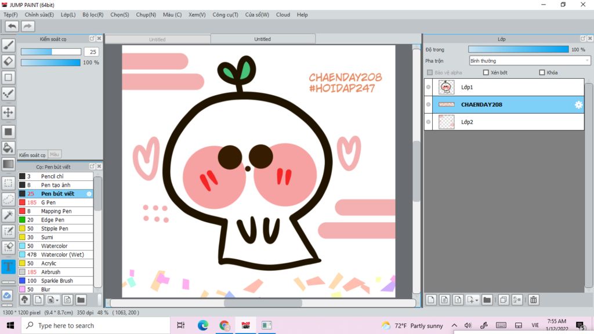Open Task View on taskbar

tap(181, 325)
